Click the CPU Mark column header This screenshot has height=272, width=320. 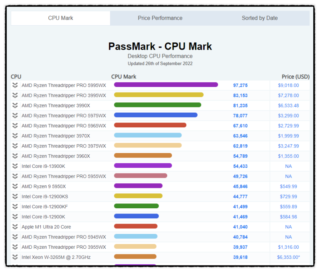tap(124, 77)
